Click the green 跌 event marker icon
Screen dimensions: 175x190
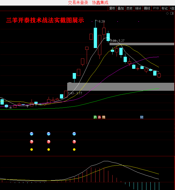tap(95, 117)
